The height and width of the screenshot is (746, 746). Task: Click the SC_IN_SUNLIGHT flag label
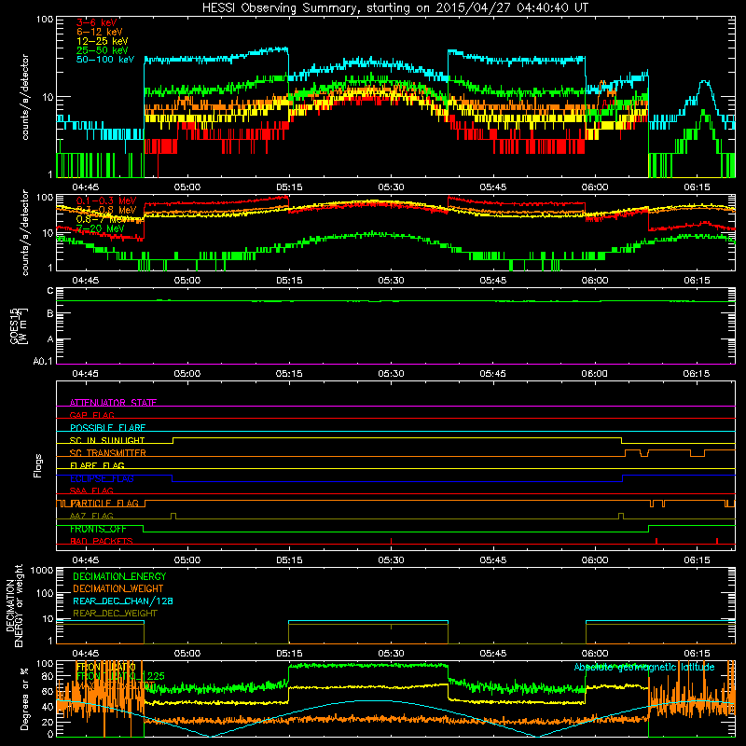(x=107, y=440)
